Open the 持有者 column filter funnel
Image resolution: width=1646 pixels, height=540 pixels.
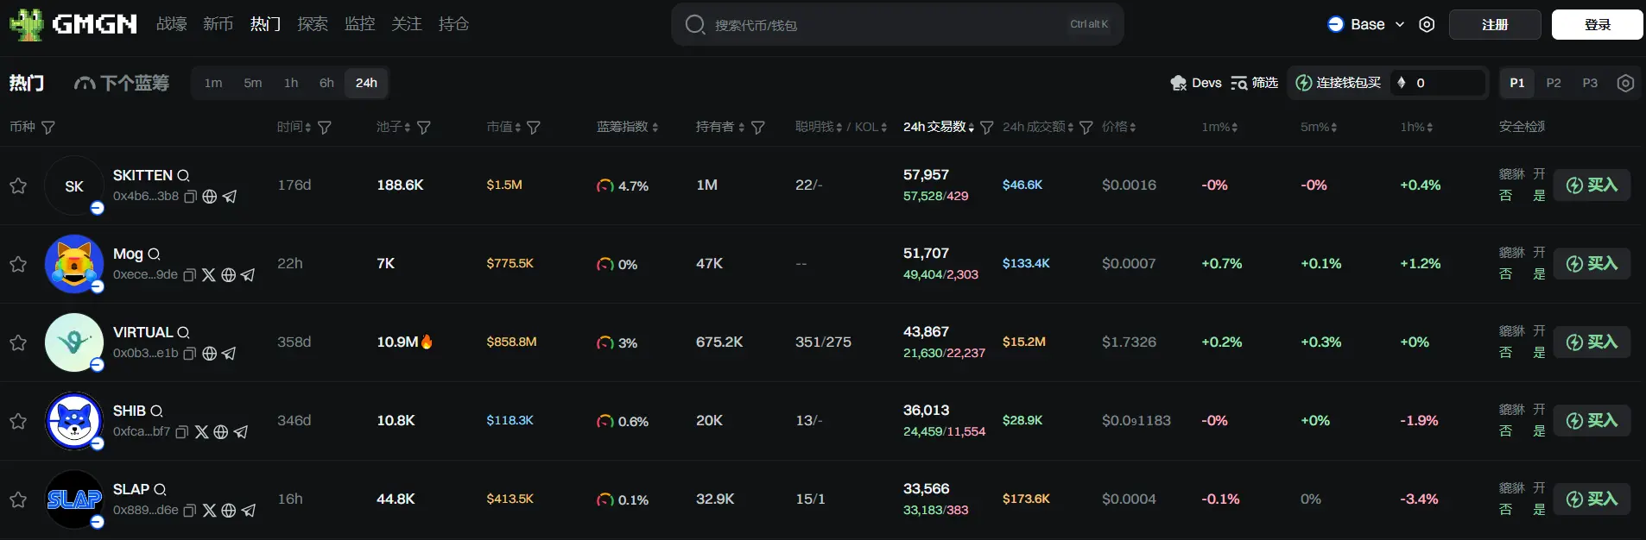[758, 128]
